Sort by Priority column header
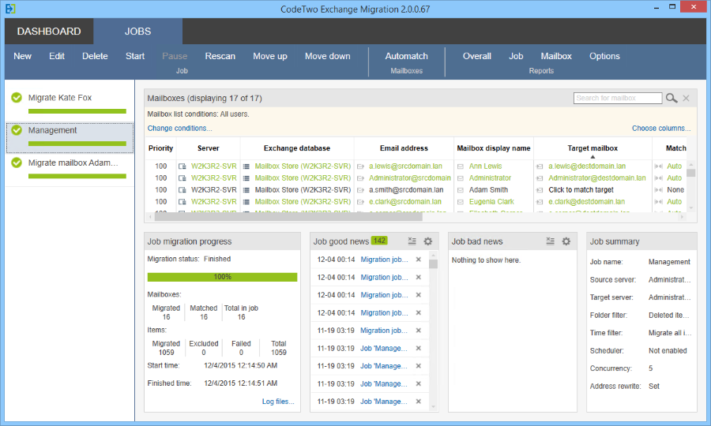The image size is (711, 426). (160, 148)
